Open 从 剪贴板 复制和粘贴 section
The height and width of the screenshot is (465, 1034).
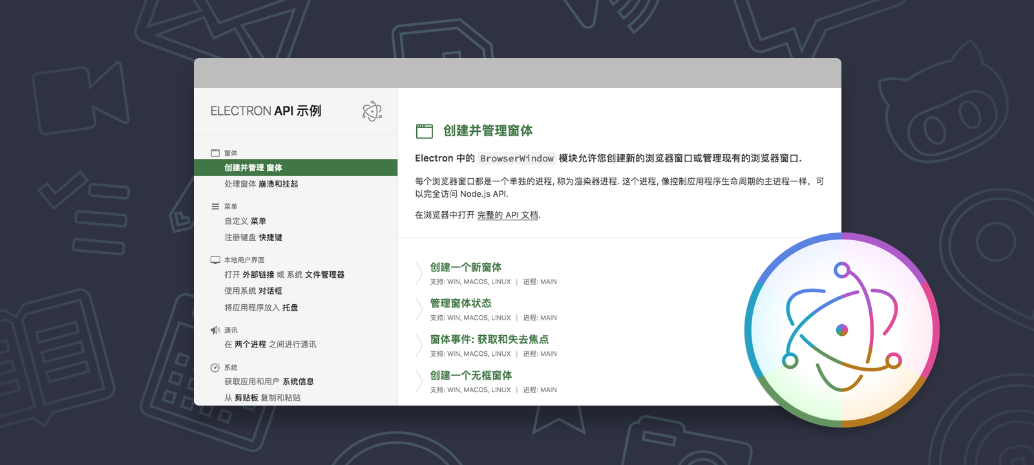(x=262, y=398)
